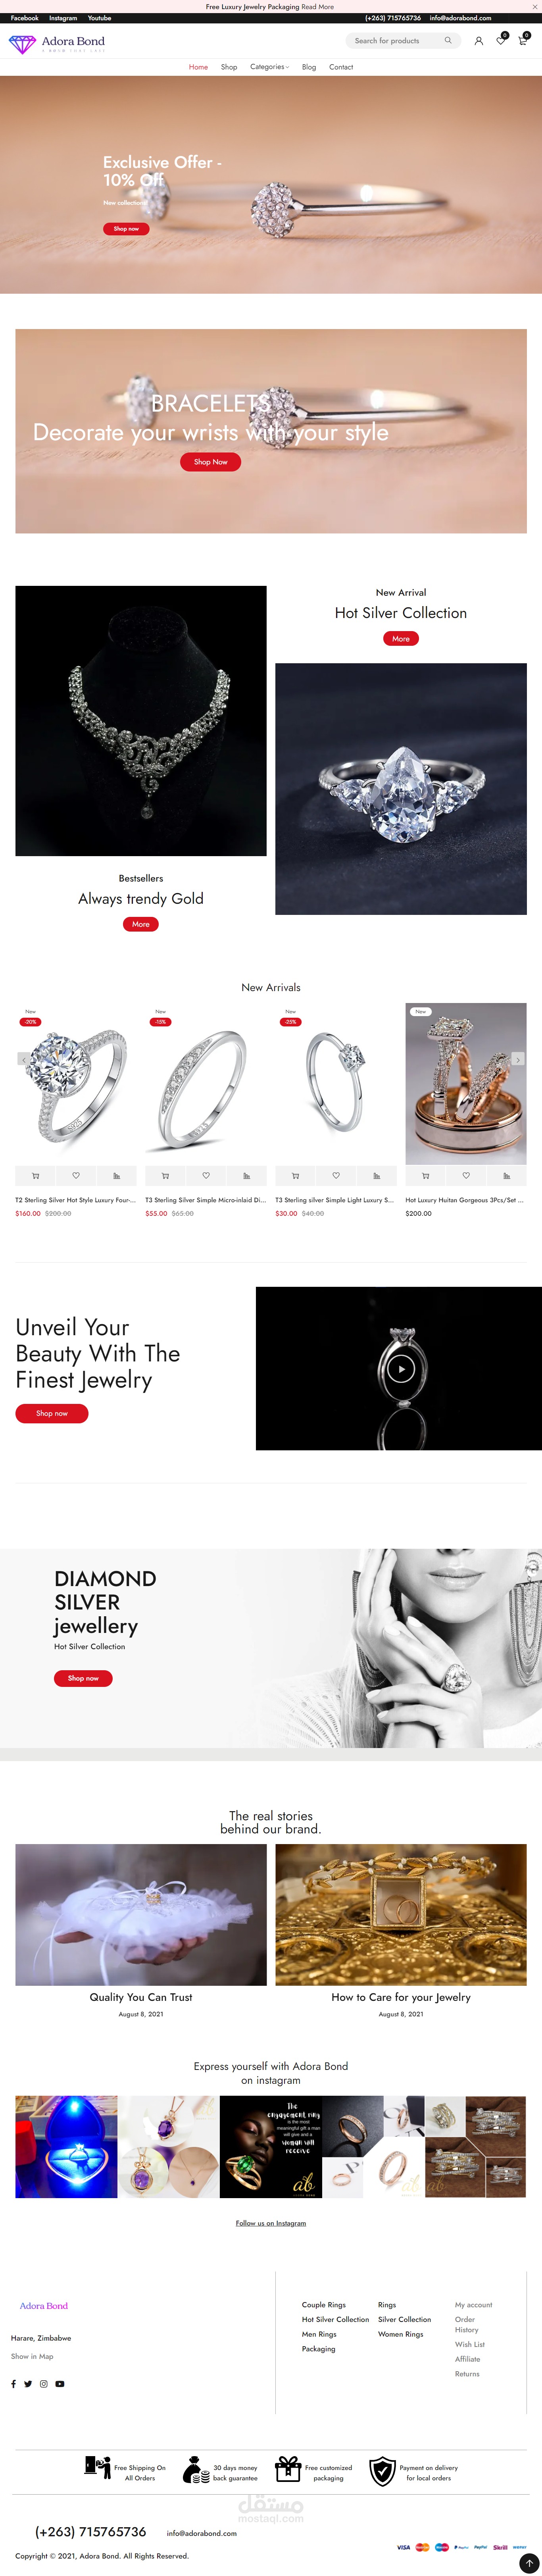Show previous products in New Arrivals carousel
The height and width of the screenshot is (2576, 542).
tap(22, 1059)
